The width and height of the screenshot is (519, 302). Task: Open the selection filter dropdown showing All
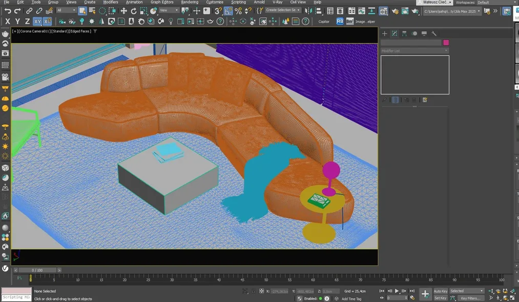67,10
